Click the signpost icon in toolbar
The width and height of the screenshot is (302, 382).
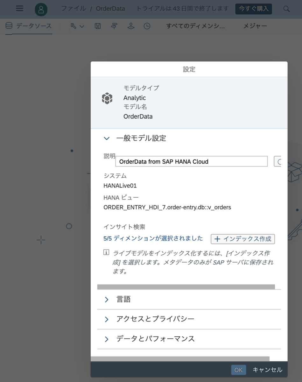[114, 26]
